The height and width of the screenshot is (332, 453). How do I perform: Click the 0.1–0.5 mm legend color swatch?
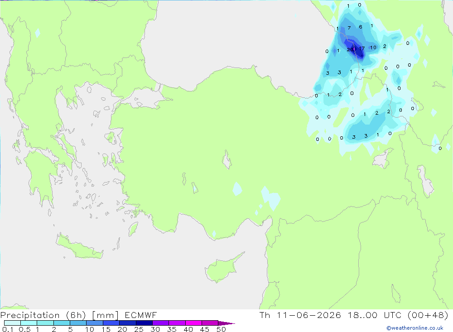click(12, 323)
